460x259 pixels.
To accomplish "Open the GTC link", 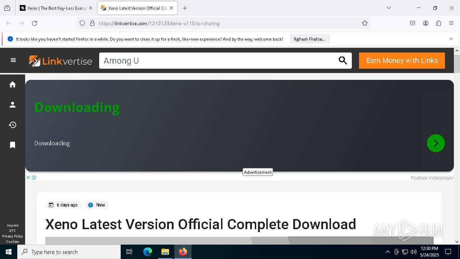I will 13,231.
